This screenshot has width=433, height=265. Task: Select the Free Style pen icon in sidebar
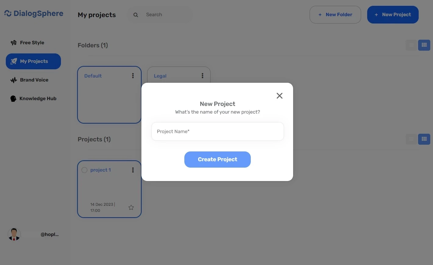tap(13, 42)
